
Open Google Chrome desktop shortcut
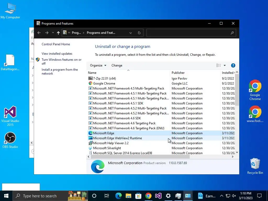[x=255, y=90]
